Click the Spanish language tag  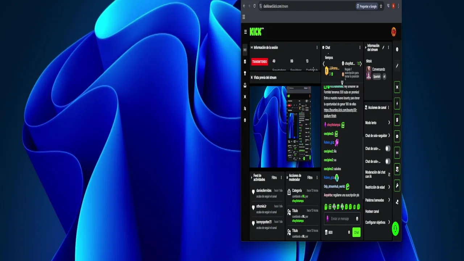coord(377,76)
